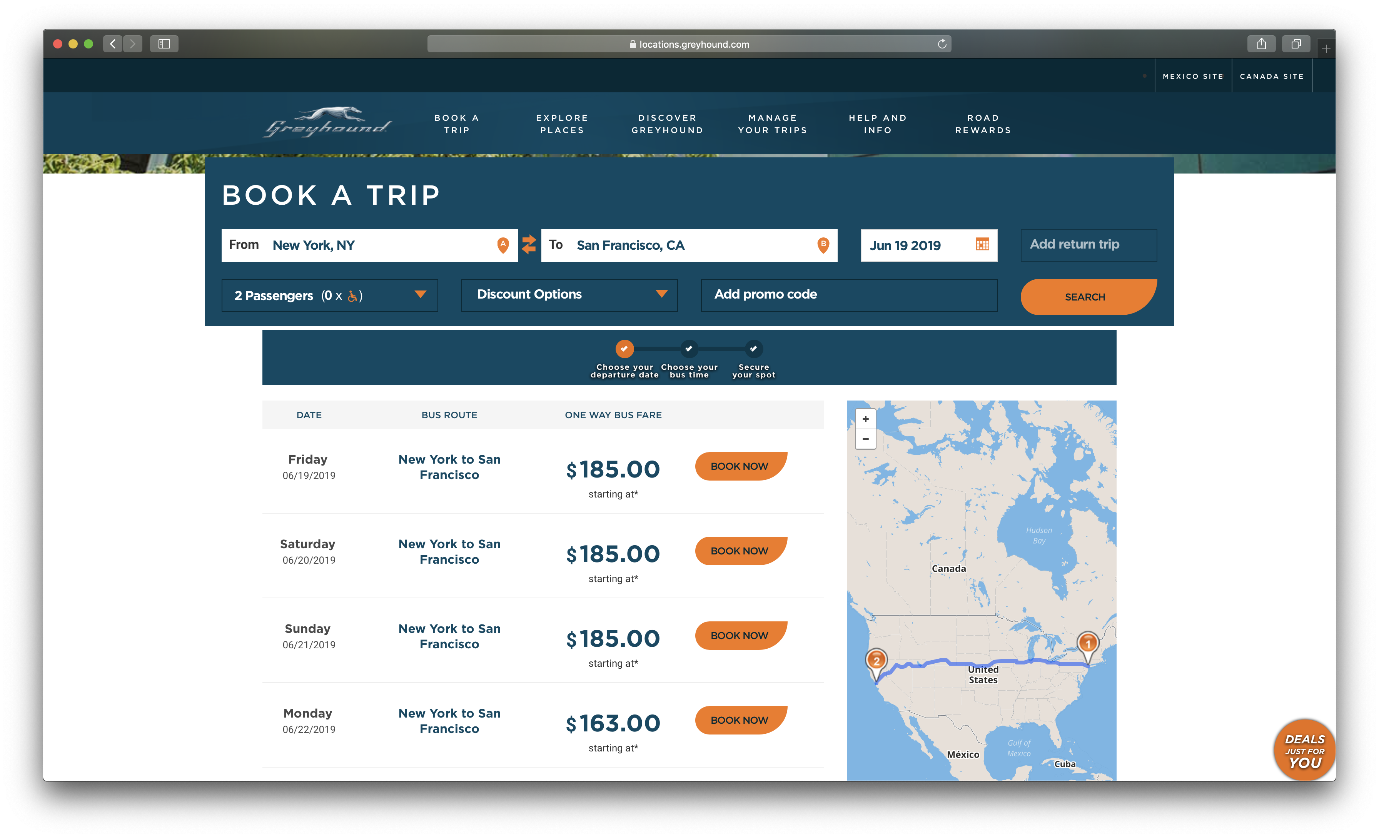Expand the Discount Options dropdown
This screenshot has width=1379, height=838.
coord(569,295)
